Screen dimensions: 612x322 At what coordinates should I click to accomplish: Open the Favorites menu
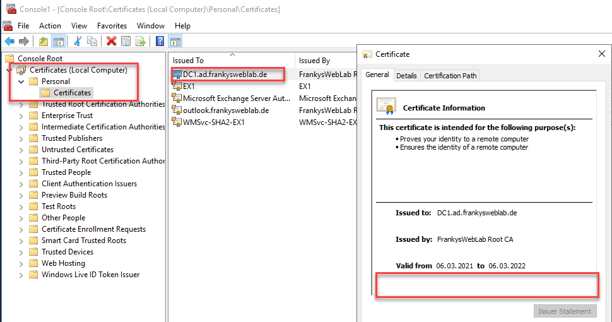point(112,26)
